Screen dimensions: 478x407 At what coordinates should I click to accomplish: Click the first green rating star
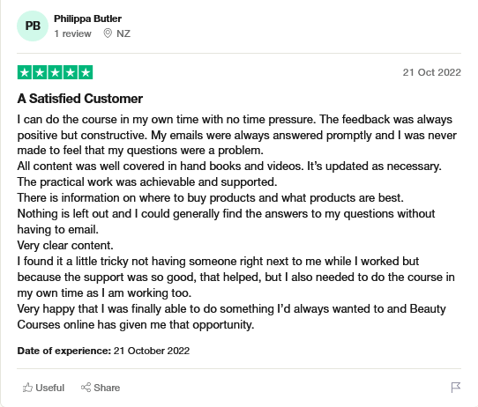(x=25, y=72)
